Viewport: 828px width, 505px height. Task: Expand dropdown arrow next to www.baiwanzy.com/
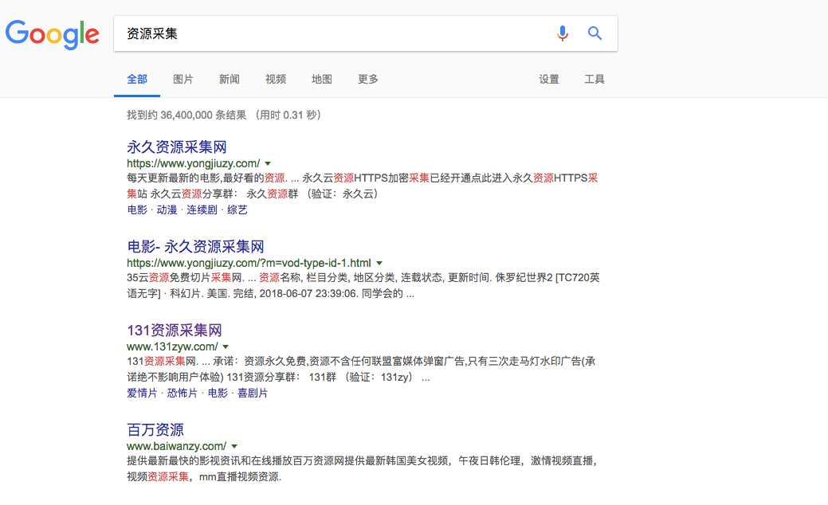pyautogui.click(x=234, y=446)
